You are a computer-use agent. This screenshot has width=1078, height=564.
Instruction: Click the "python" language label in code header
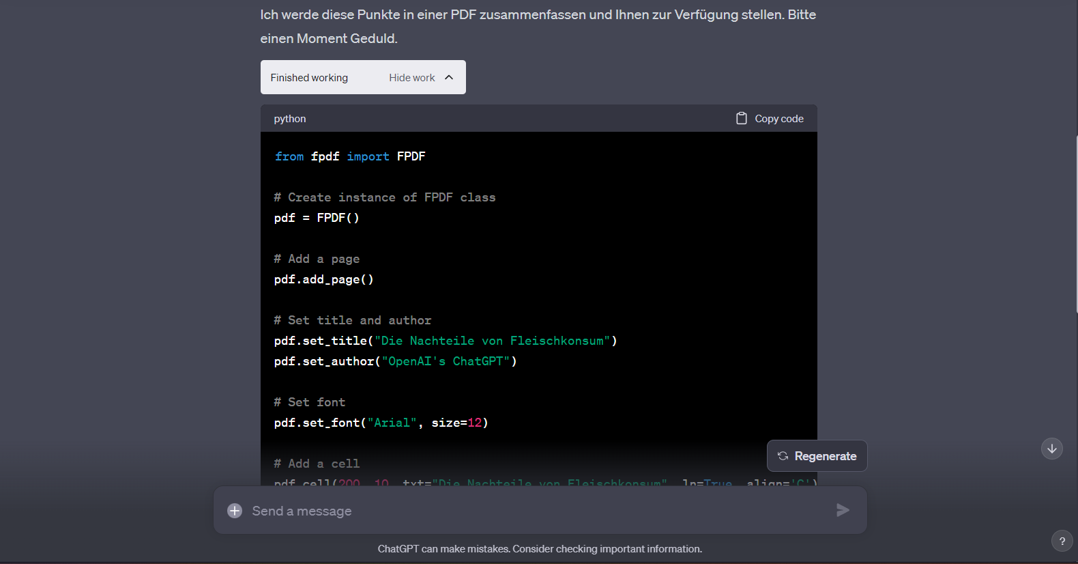pyautogui.click(x=290, y=119)
